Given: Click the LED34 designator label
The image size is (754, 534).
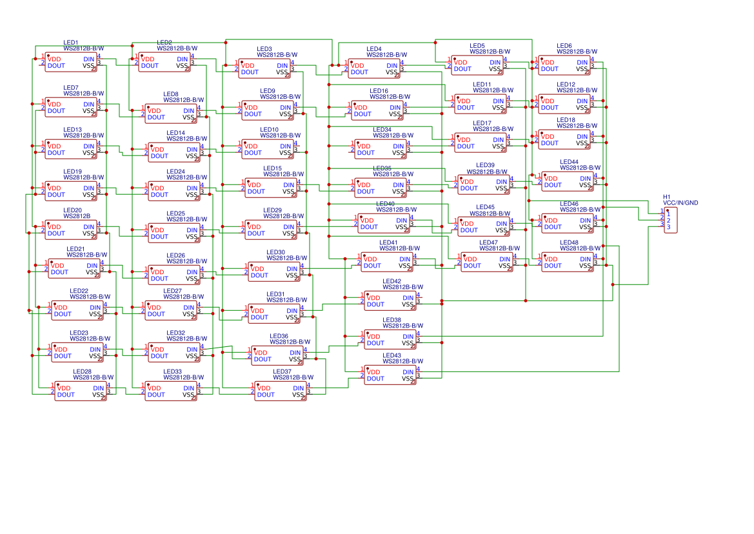Looking at the screenshot, I should pyautogui.click(x=382, y=130).
